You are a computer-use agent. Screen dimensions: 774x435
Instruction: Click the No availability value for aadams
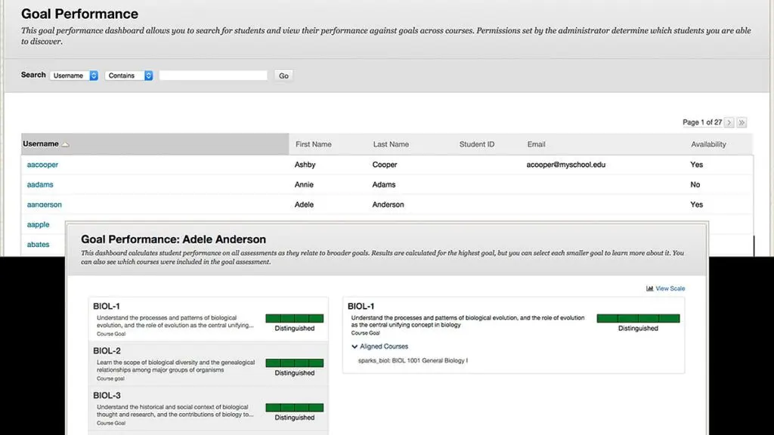(x=695, y=184)
